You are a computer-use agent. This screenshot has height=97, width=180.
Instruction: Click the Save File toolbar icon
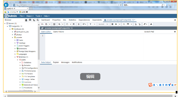pos(46,24)
